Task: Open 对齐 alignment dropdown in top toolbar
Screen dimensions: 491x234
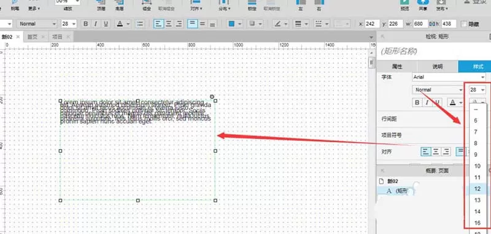Action: (x=196, y=9)
